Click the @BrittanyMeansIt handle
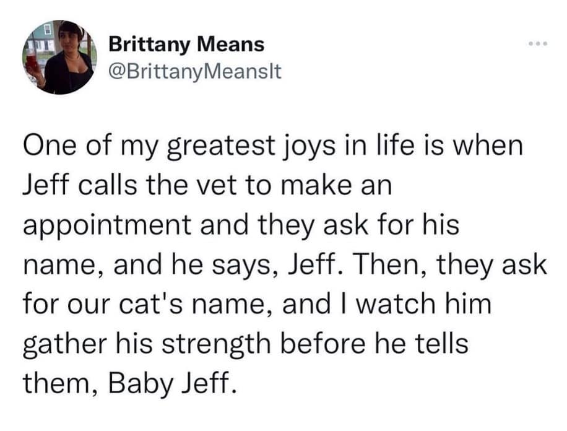This screenshot has height=431, width=567. click(194, 72)
